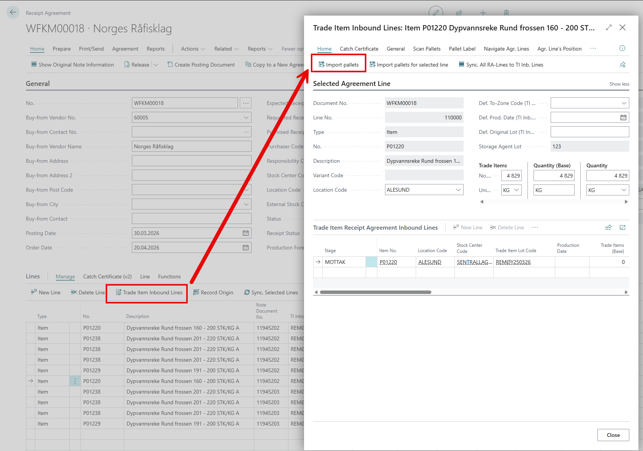Expand the Location Code ALESUND dropdown
This screenshot has width=643, height=451.
coord(458,190)
